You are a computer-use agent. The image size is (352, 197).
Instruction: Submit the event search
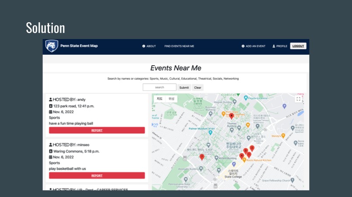[184, 87]
